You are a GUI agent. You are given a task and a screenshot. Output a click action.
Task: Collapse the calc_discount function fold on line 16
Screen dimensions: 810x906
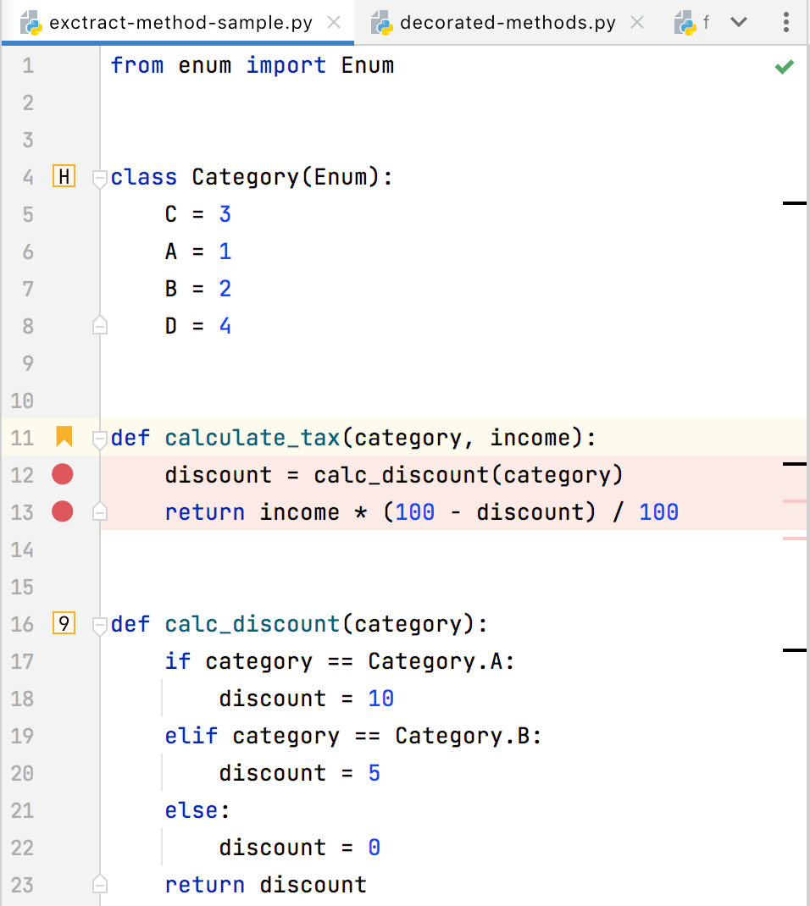pos(99,626)
